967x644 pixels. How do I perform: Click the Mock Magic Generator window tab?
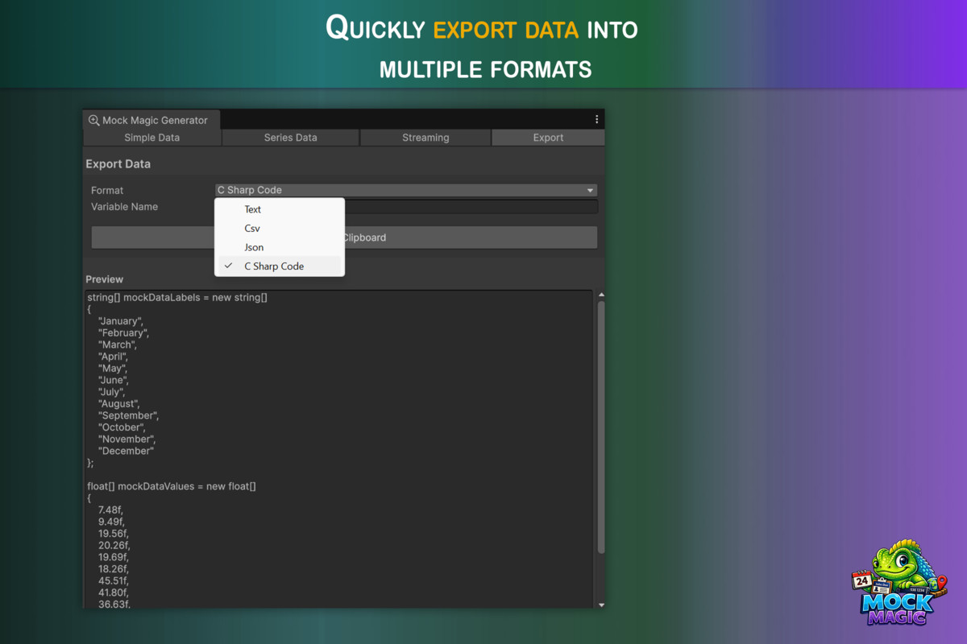pyautogui.click(x=151, y=120)
